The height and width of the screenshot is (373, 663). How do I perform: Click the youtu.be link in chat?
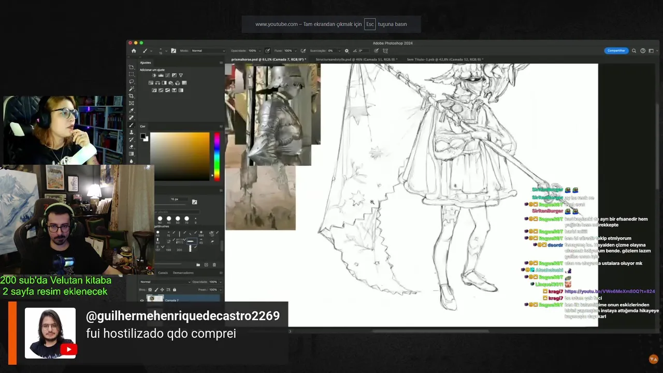pyautogui.click(x=610, y=292)
